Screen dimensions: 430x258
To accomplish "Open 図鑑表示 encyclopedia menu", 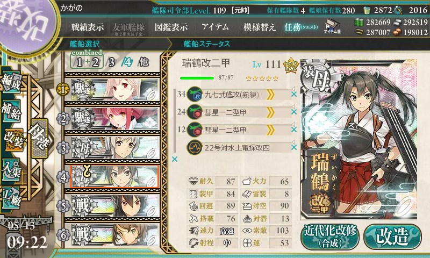I will click(x=171, y=27).
